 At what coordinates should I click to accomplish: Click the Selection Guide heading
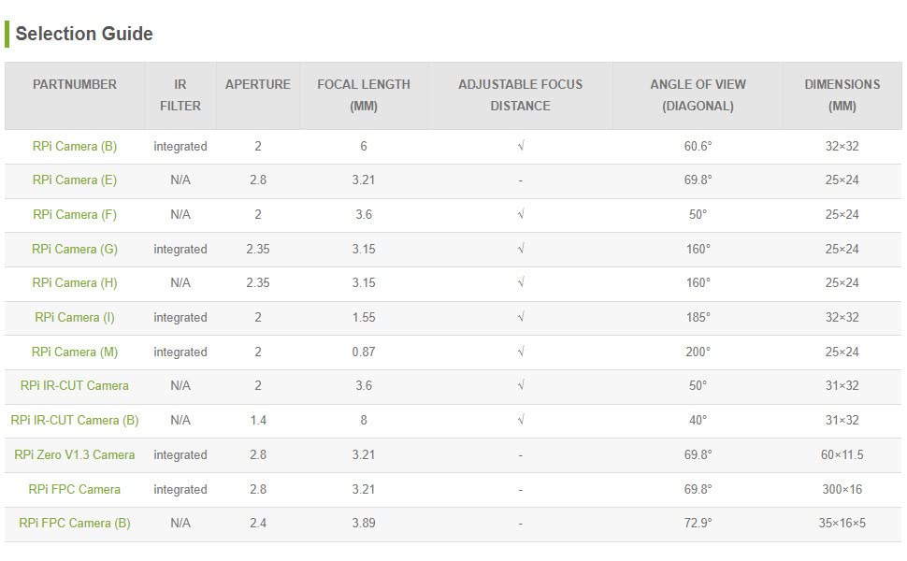(84, 34)
